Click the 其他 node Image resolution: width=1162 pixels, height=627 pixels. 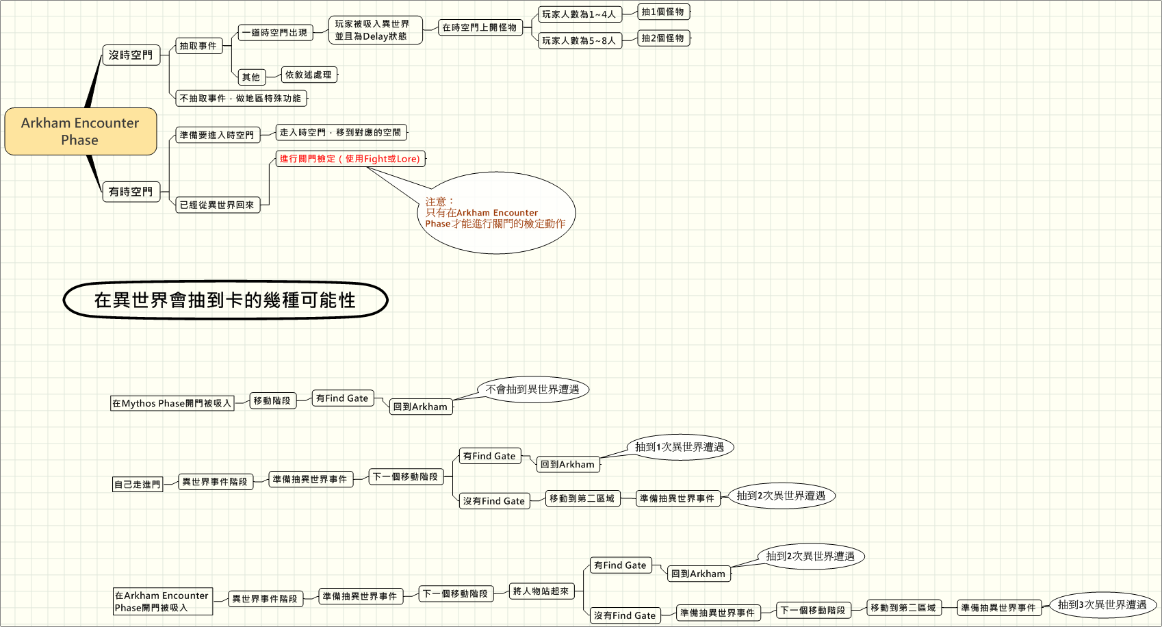[251, 77]
